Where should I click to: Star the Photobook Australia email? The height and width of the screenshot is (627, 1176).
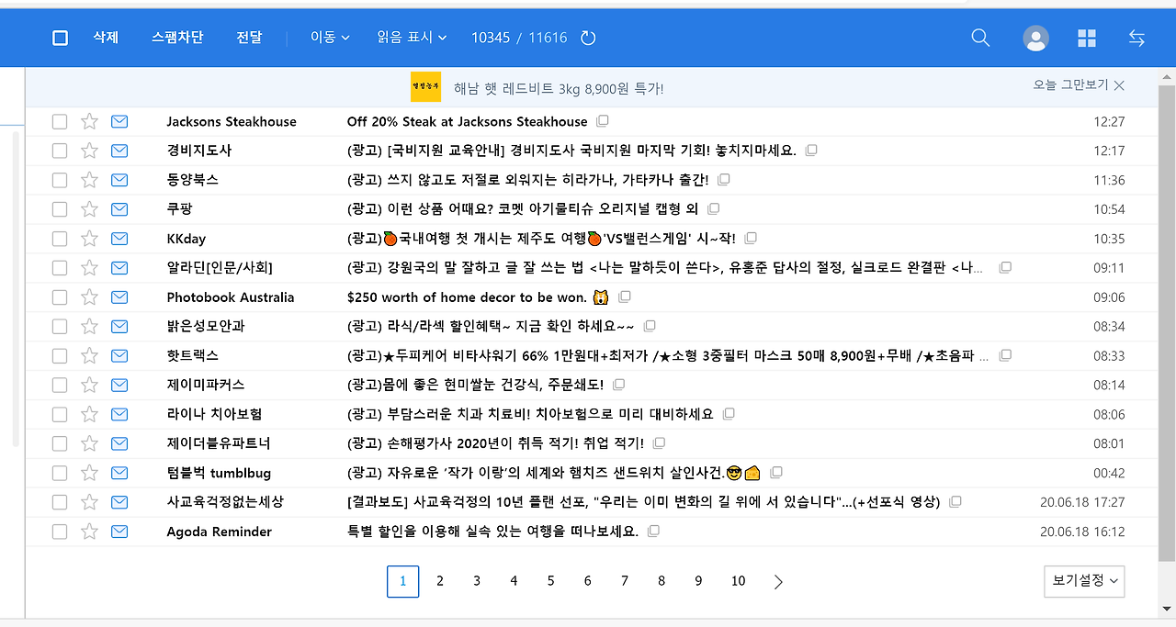tap(89, 297)
